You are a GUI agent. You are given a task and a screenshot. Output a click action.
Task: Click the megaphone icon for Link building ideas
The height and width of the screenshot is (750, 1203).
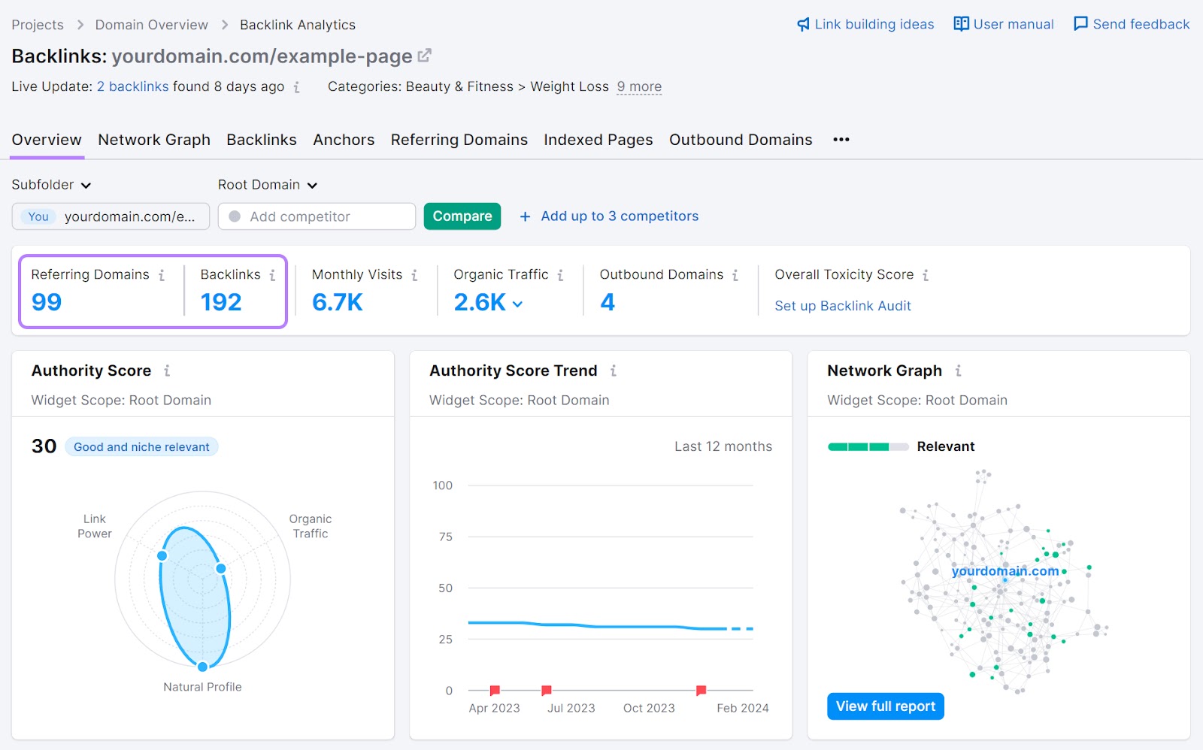(x=804, y=24)
